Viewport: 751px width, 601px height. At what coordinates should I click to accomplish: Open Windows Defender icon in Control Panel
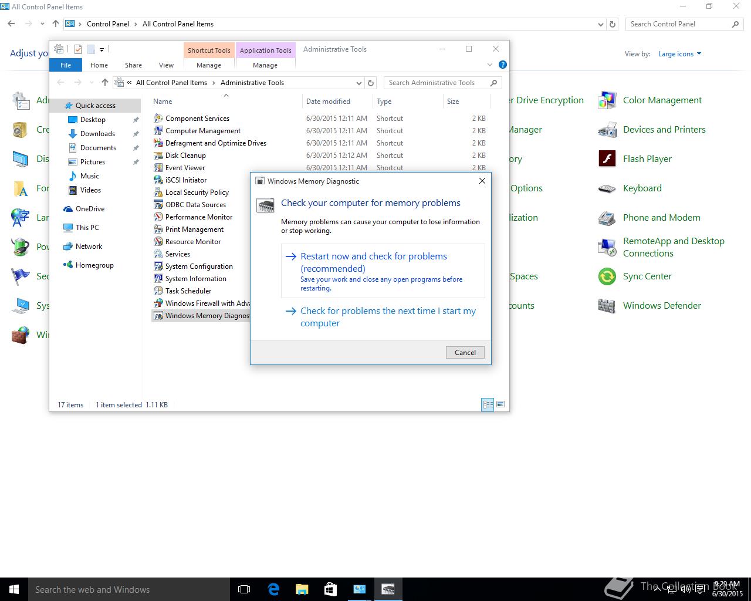607,306
